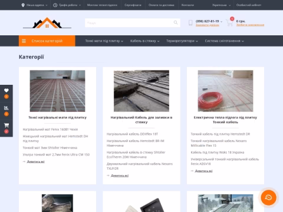The image size is (283, 212).
Task: Open 'Тонкий мат 3мм Shtoller Німеччина'
Action: click(x=50, y=148)
